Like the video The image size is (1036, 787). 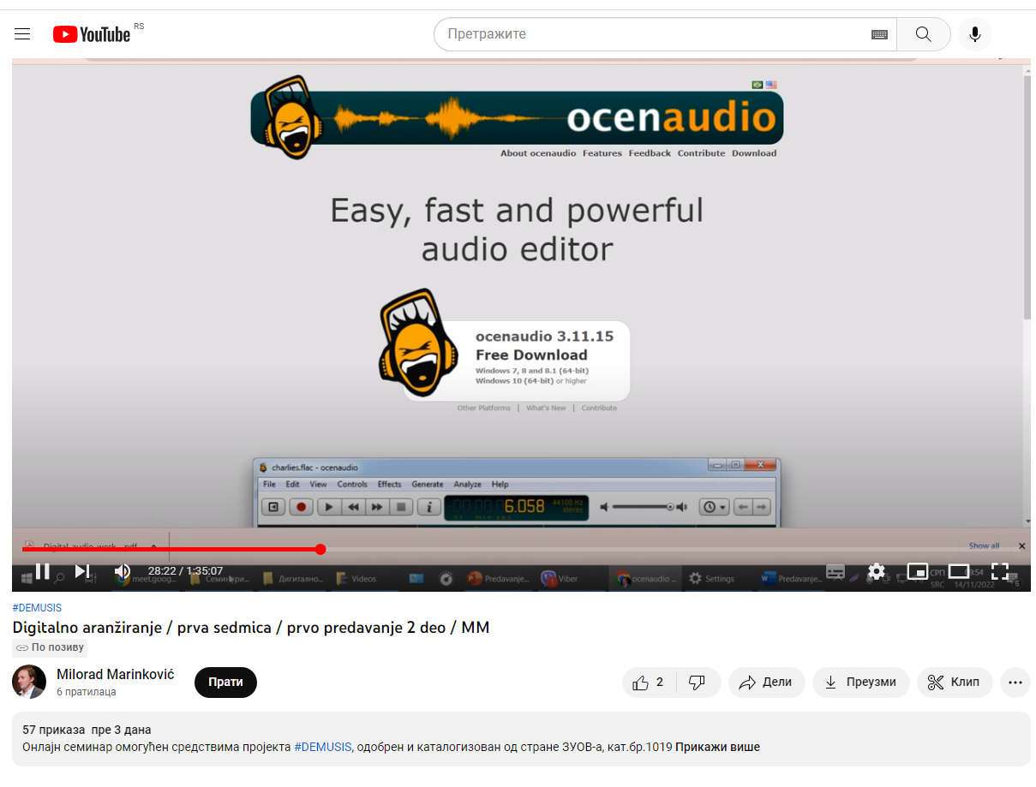(x=649, y=683)
